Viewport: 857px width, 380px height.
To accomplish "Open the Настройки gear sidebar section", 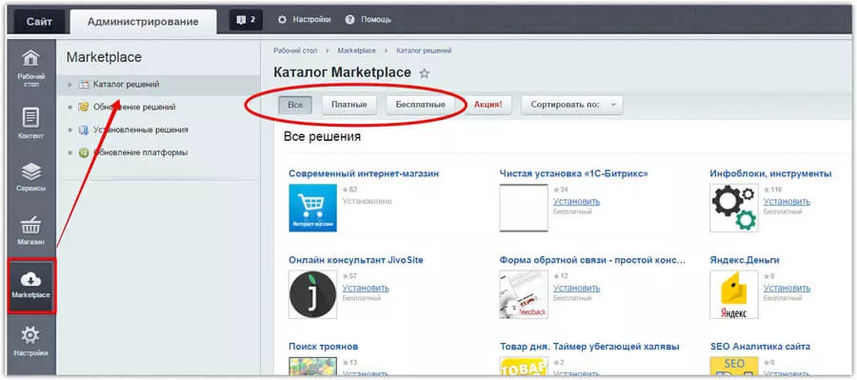I will (31, 341).
